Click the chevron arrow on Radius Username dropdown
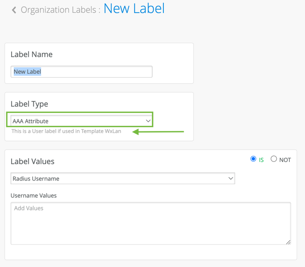 coord(231,179)
